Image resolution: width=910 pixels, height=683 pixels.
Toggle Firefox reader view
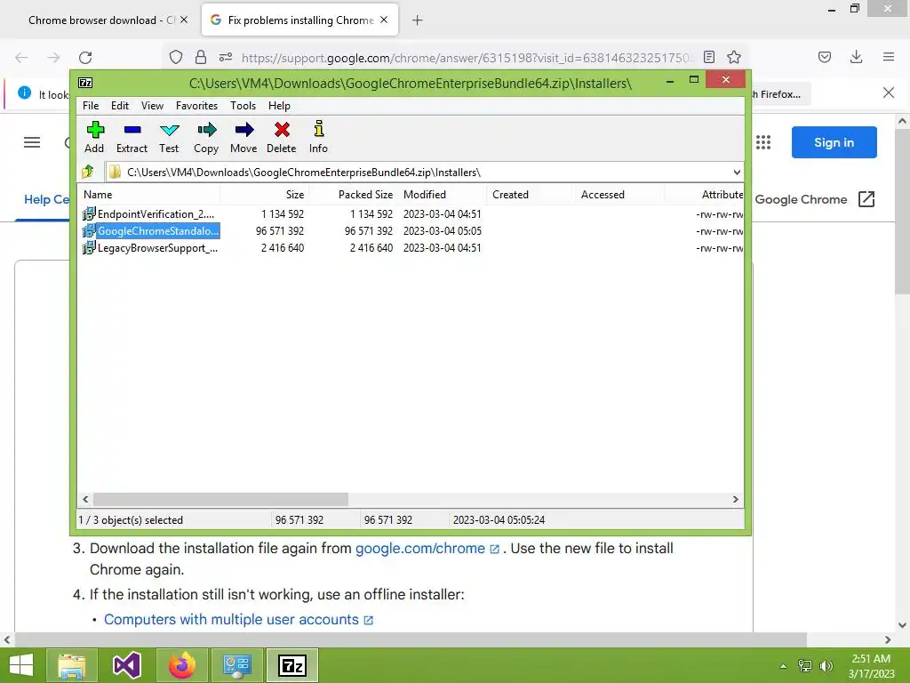pos(708,57)
